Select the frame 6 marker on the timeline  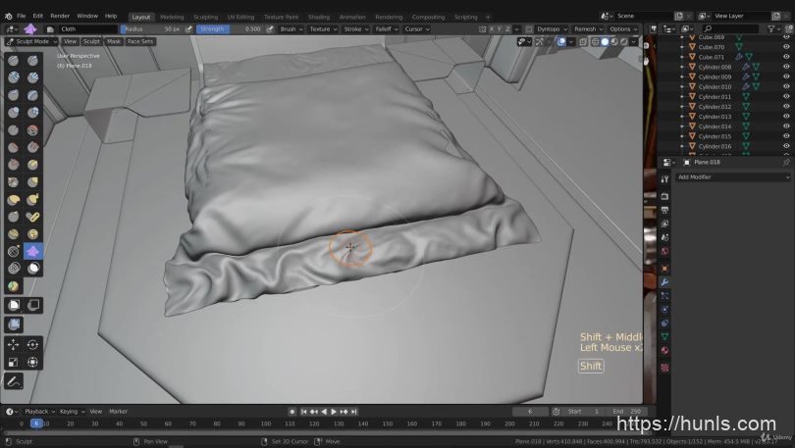point(36,423)
